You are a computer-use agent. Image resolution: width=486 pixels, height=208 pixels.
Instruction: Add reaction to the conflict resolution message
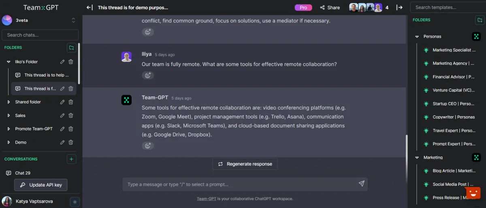click(147, 32)
